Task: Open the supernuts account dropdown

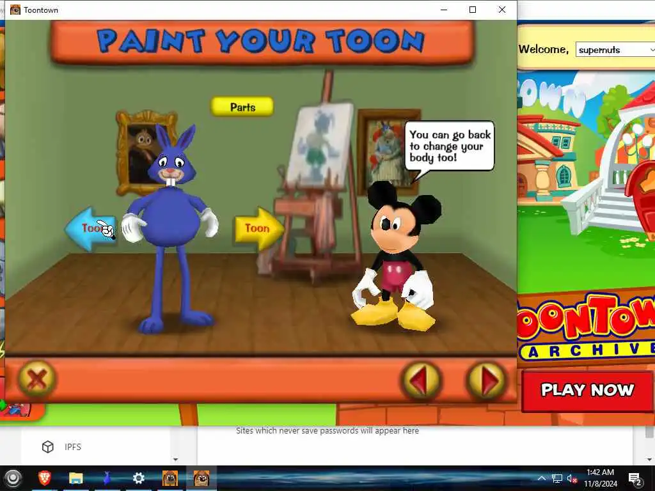Action: (x=615, y=50)
